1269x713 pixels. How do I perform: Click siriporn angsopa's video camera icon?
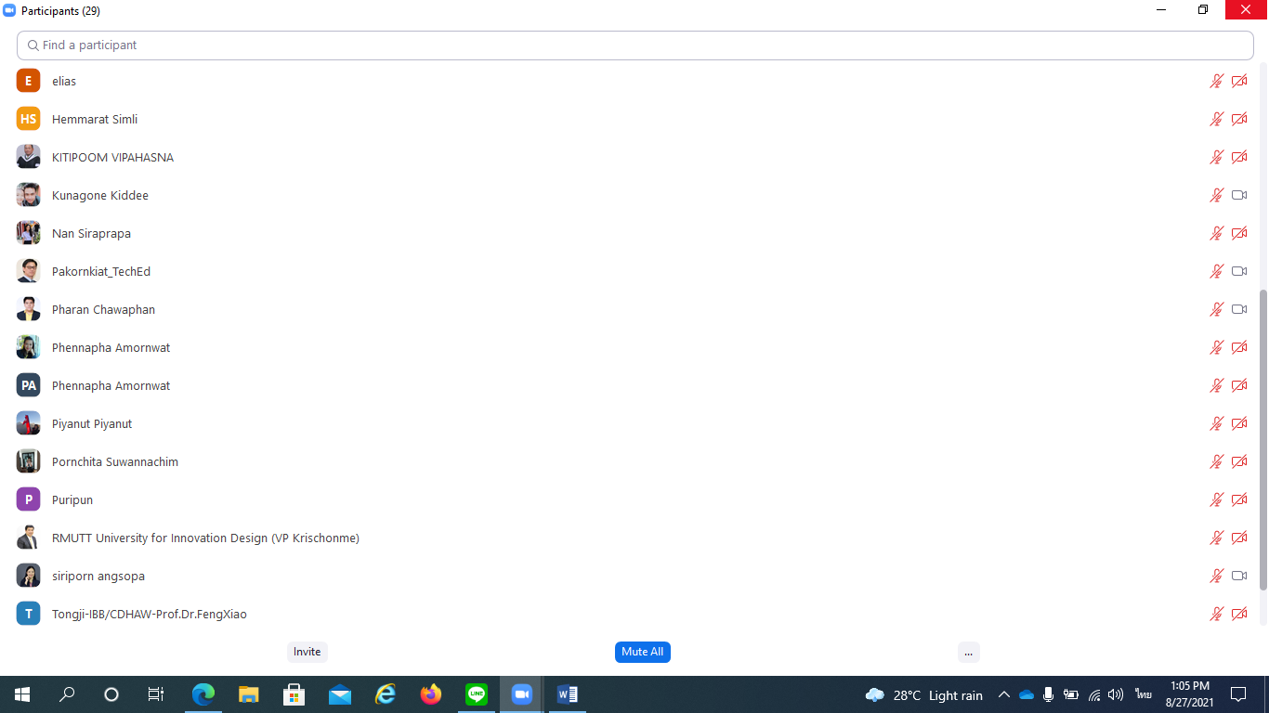(1239, 576)
